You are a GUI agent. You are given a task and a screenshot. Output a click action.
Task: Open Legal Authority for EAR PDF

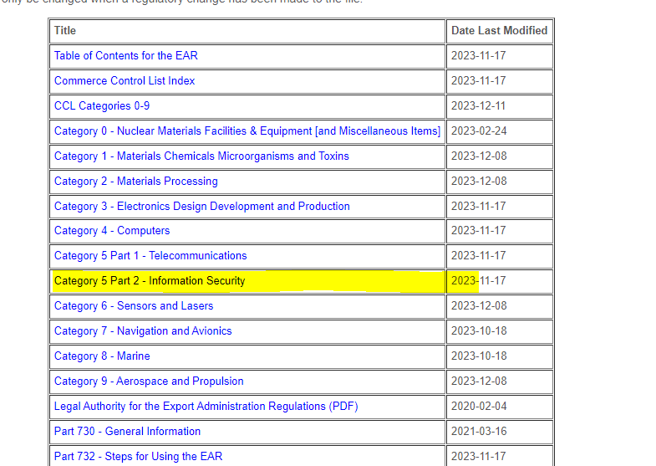coord(206,407)
